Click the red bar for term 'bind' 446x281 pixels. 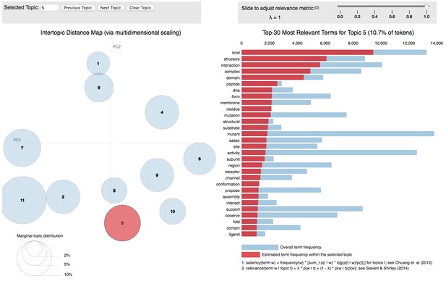[307, 52]
